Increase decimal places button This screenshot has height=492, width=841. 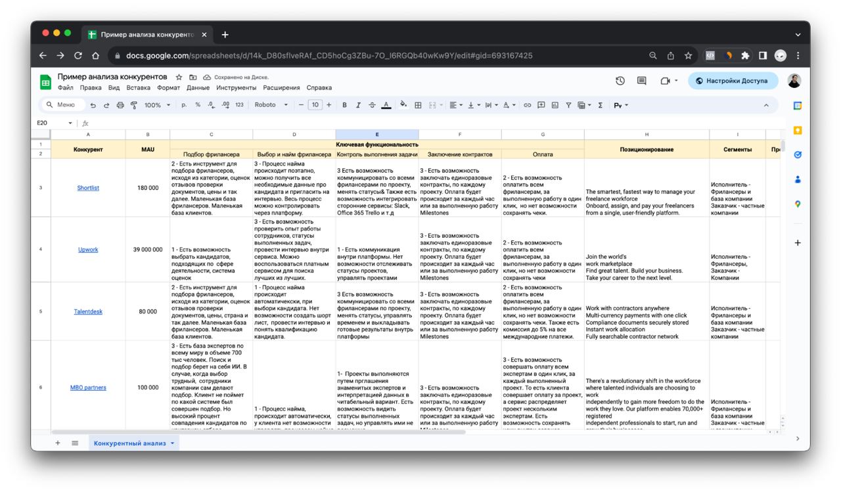225,105
